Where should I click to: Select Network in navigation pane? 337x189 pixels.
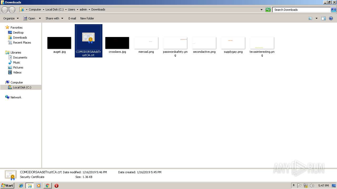[16, 97]
